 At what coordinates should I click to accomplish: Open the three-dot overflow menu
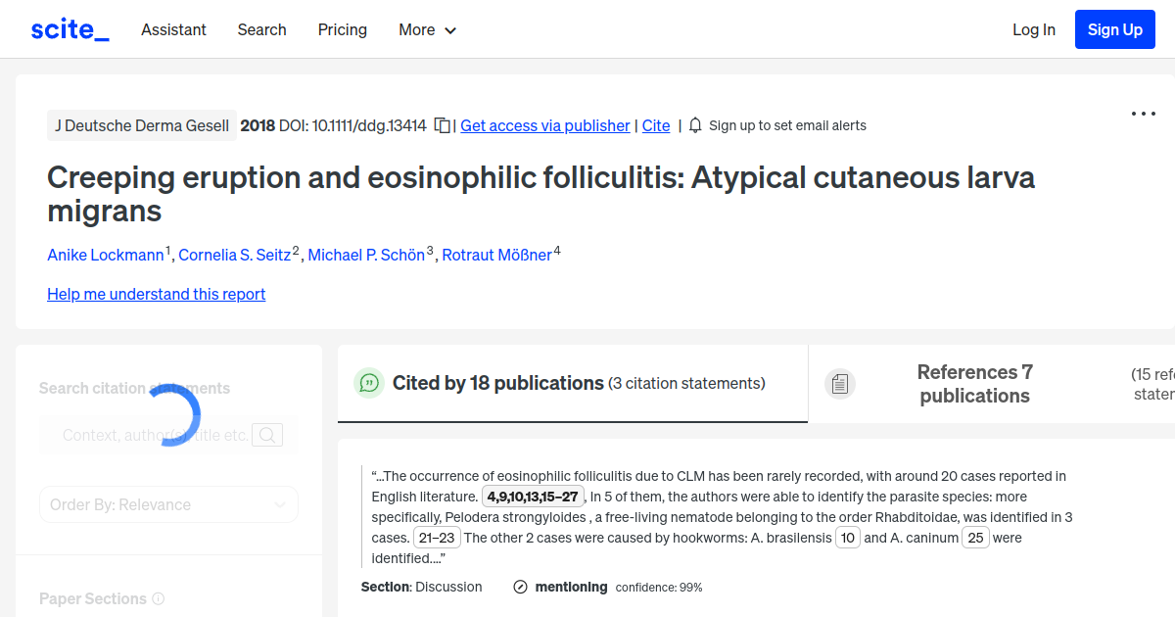(1143, 114)
